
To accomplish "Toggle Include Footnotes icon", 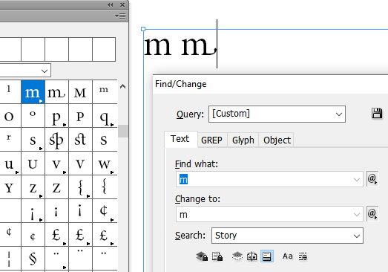I will click(x=267, y=256).
